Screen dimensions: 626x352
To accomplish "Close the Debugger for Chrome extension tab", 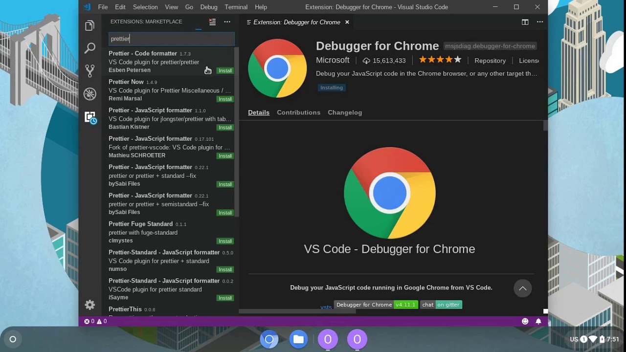I will pyautogui.click(x=347, y=22).
